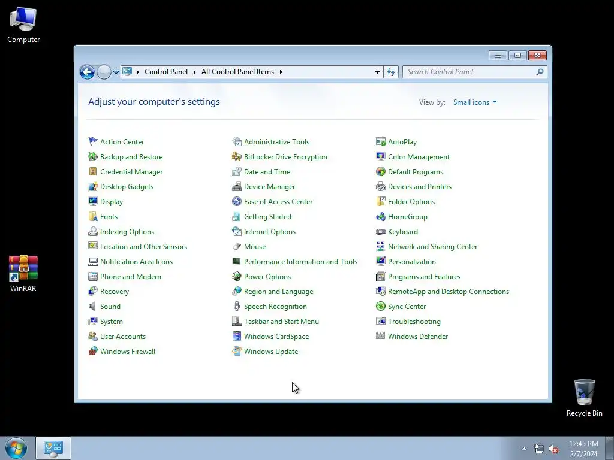Open the Power Options icon
The width and height of the screenshot is (614, 460).
236,277
